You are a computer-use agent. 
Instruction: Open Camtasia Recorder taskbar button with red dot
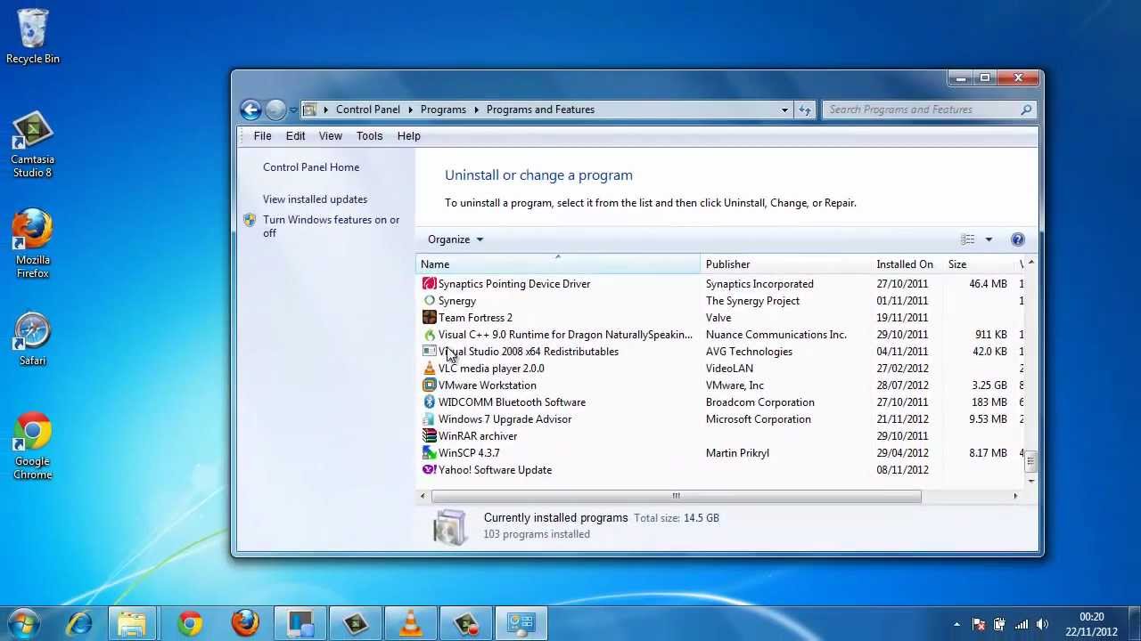[465, 623]
